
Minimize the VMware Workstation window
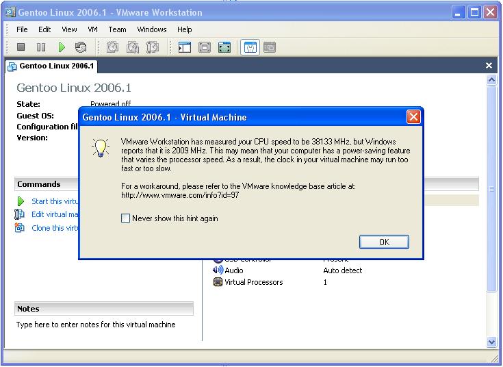(458, 12)
